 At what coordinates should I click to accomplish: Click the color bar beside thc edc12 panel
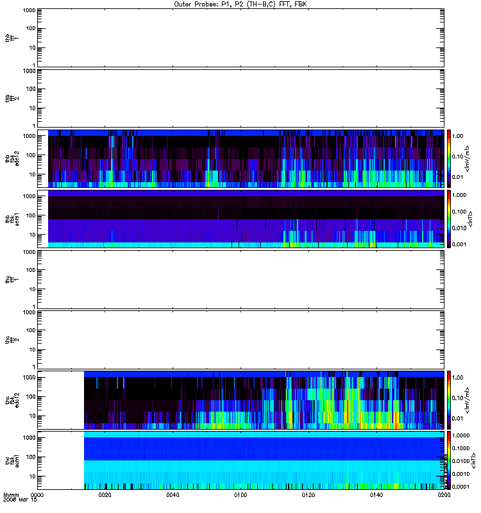(x=449, y=399)
